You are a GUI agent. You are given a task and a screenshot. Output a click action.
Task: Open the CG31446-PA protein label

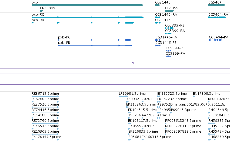(166, 37)
